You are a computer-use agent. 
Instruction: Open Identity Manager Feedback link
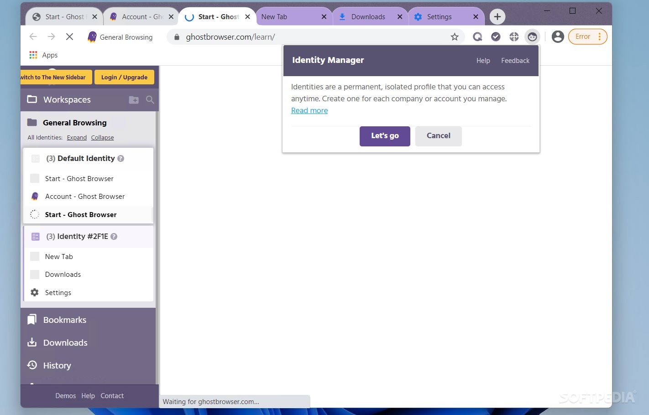pos(515,61)
